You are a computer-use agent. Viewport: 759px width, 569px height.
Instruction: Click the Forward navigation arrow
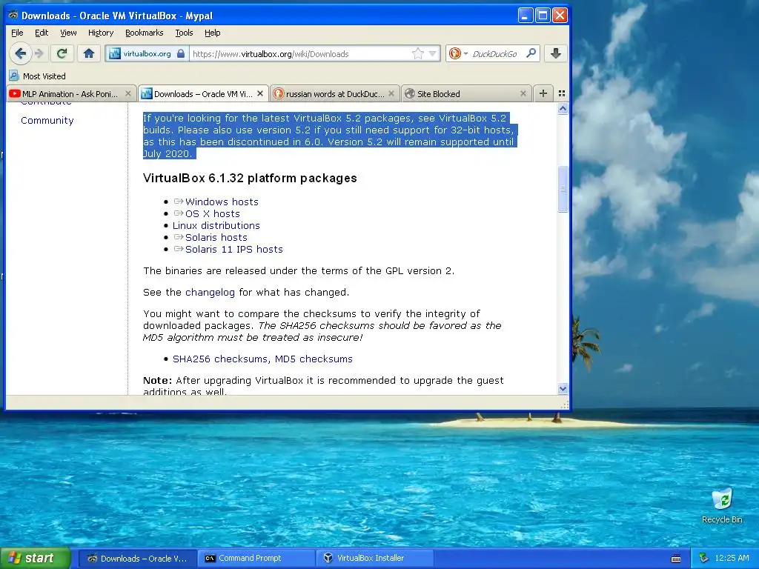[40, 53]
